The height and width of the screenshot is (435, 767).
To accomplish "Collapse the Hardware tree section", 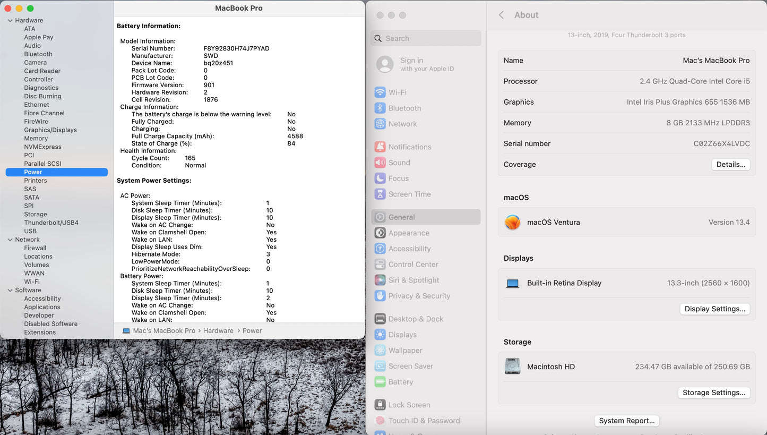I will pos(10,21).
